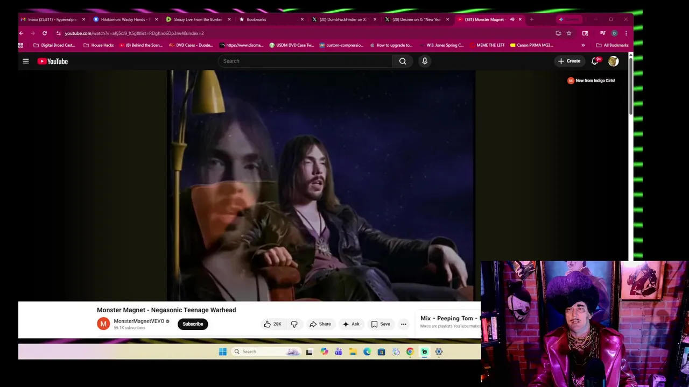Like the video with thumbs up
The image size is (689, 387).
point(272,324)
